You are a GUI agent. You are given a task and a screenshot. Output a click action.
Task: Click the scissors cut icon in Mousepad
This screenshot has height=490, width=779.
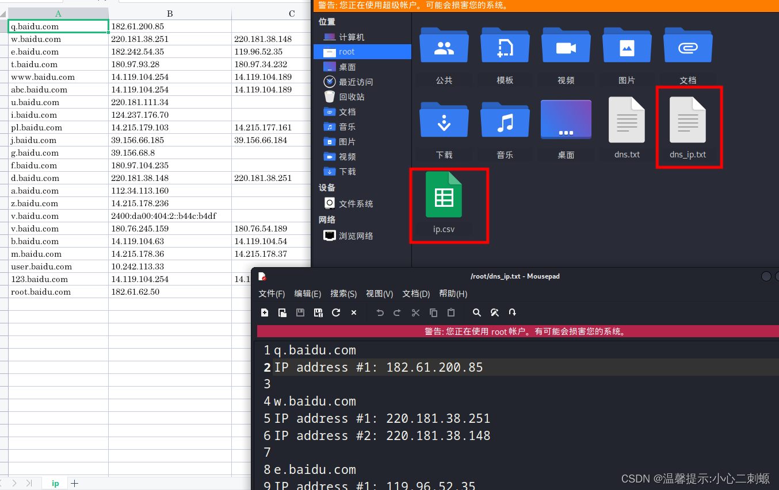click(x=415, y=312)
